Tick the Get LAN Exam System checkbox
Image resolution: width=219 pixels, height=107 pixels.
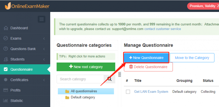tap(128, 92)
